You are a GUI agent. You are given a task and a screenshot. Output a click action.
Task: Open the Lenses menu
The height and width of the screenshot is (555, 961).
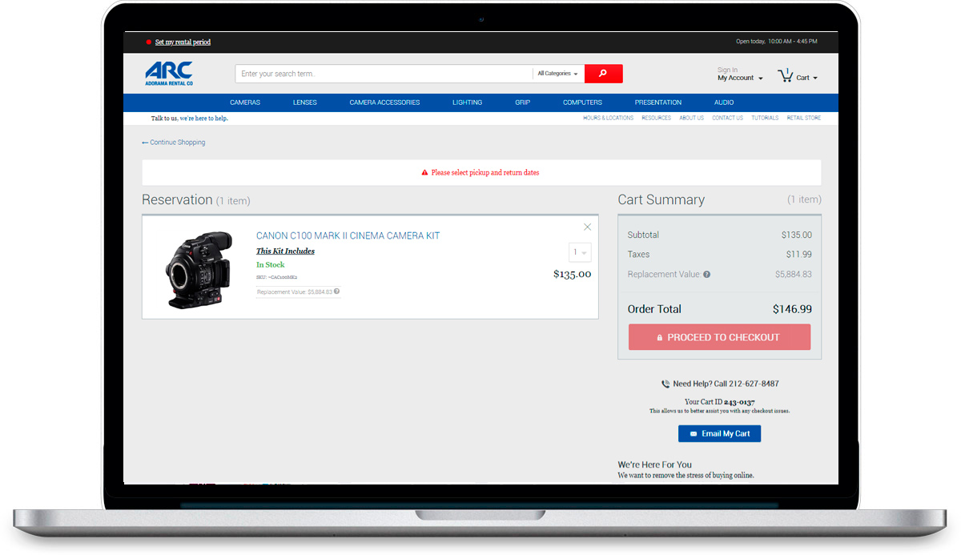[305, 103]
